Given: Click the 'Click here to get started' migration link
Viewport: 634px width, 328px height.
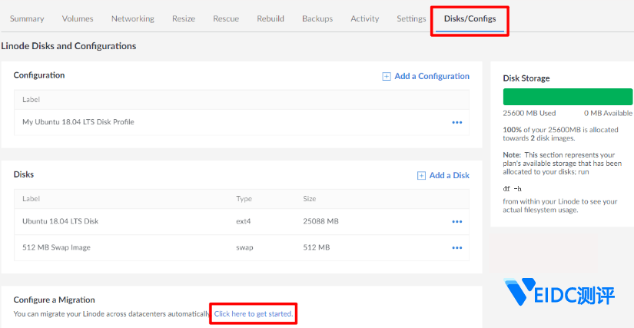Looking at the screenshot, I should tap(254, 314).
